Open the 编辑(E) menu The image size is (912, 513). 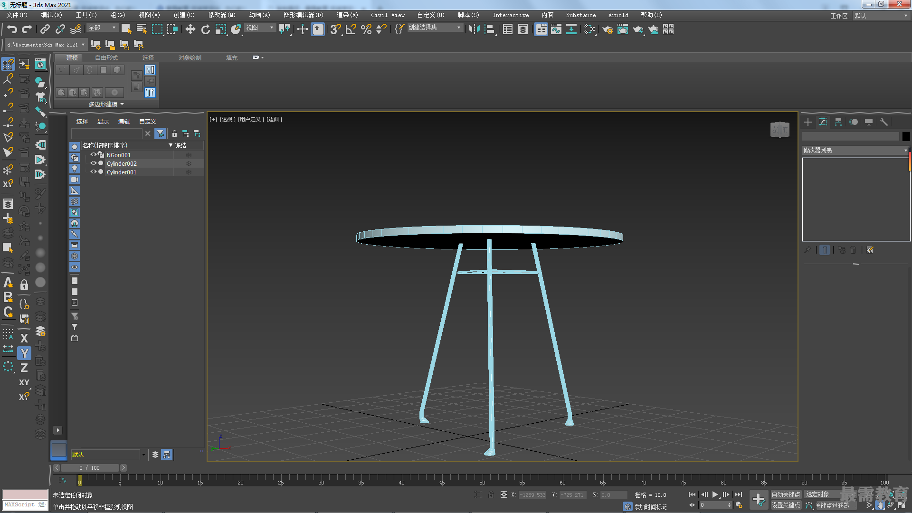[x=52, y=15]
